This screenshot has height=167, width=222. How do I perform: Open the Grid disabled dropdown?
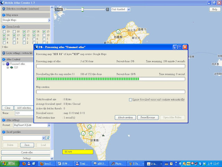(128, 9)
